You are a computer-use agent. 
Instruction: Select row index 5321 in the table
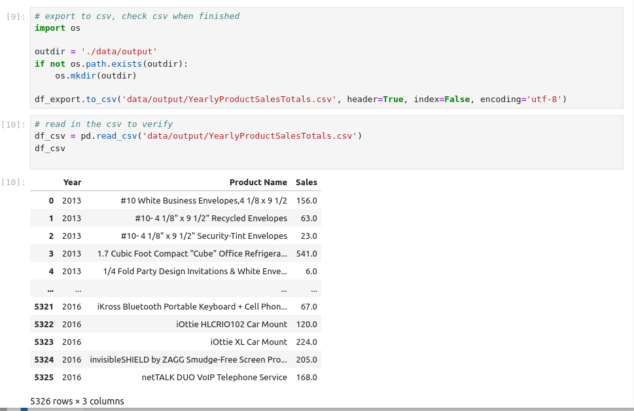tap(43, 306)
